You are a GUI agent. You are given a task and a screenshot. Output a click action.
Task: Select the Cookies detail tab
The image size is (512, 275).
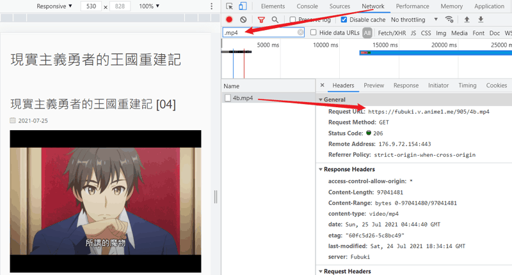[x=497, y=85]
